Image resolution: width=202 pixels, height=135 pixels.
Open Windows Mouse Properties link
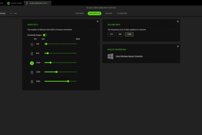click(129, 56)
